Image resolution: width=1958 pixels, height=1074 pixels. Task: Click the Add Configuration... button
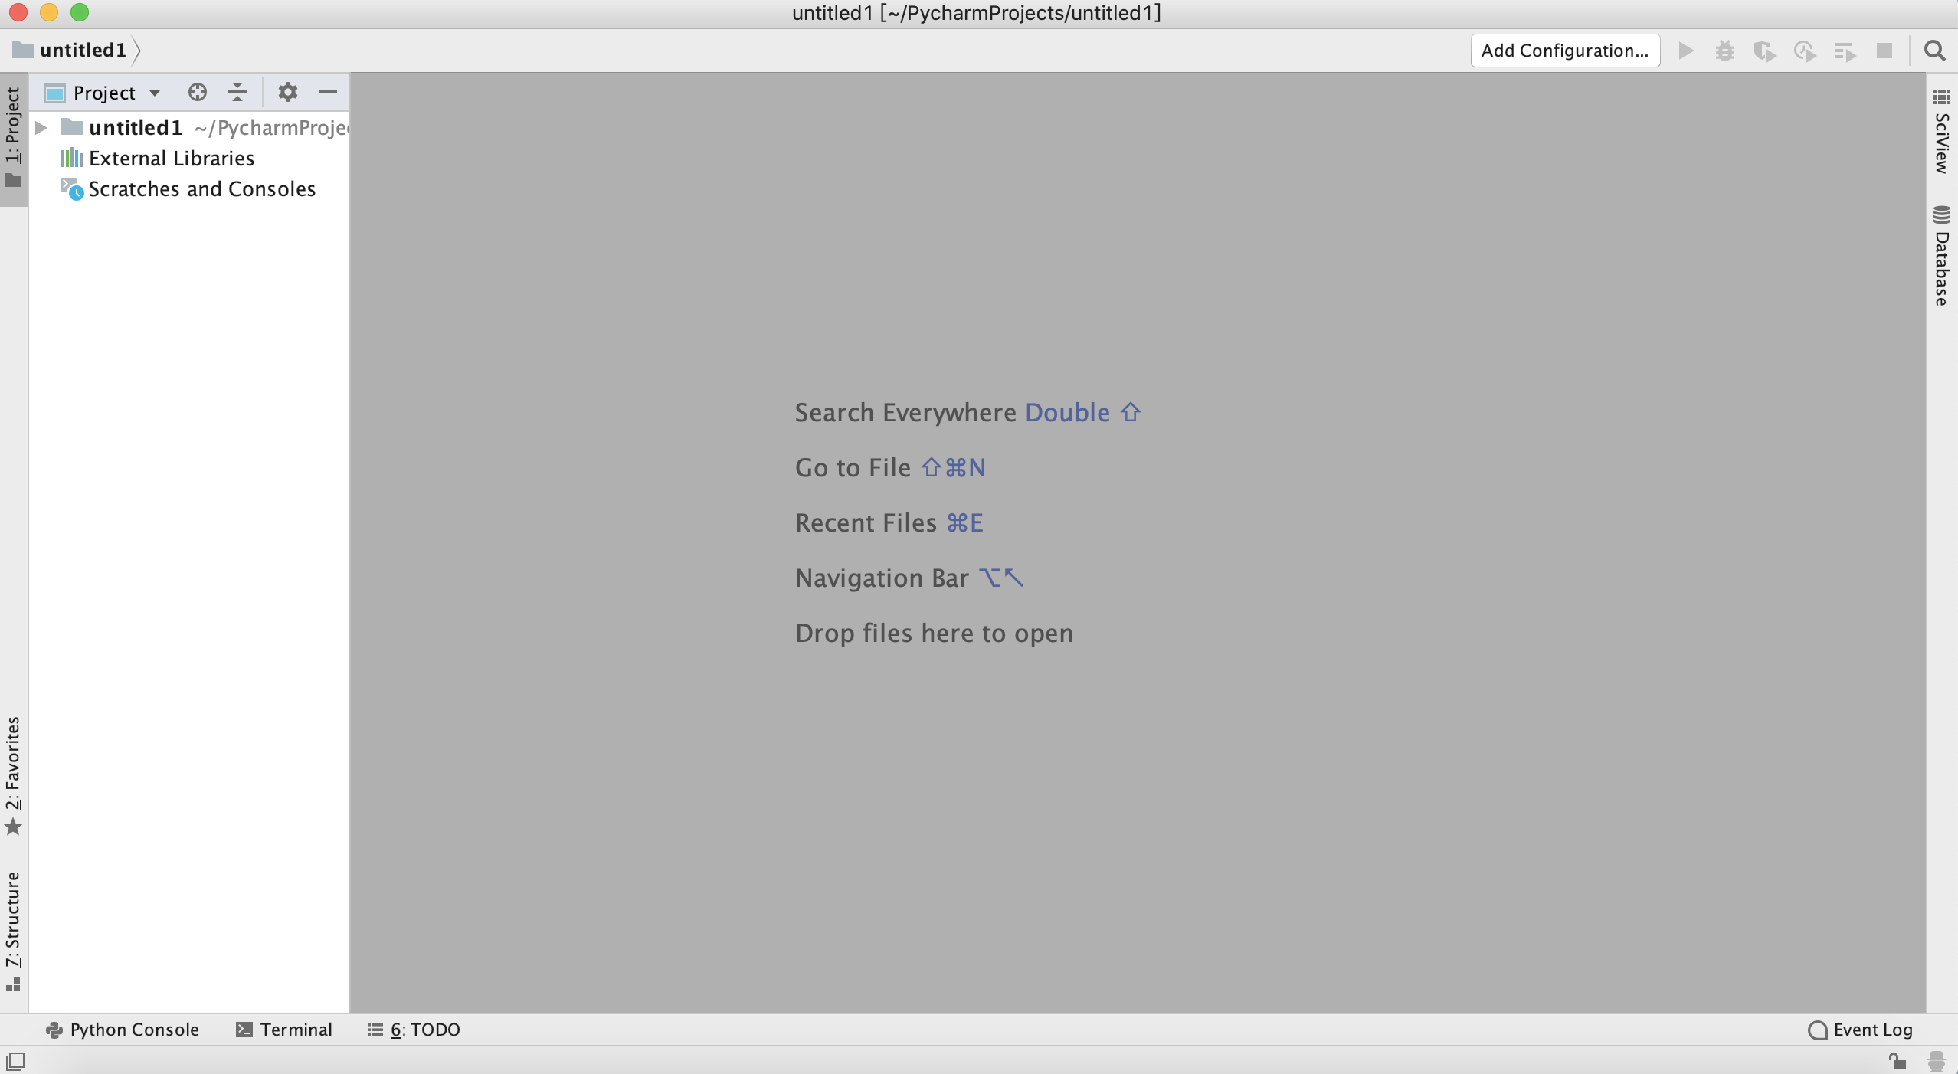click(1564, 51)
